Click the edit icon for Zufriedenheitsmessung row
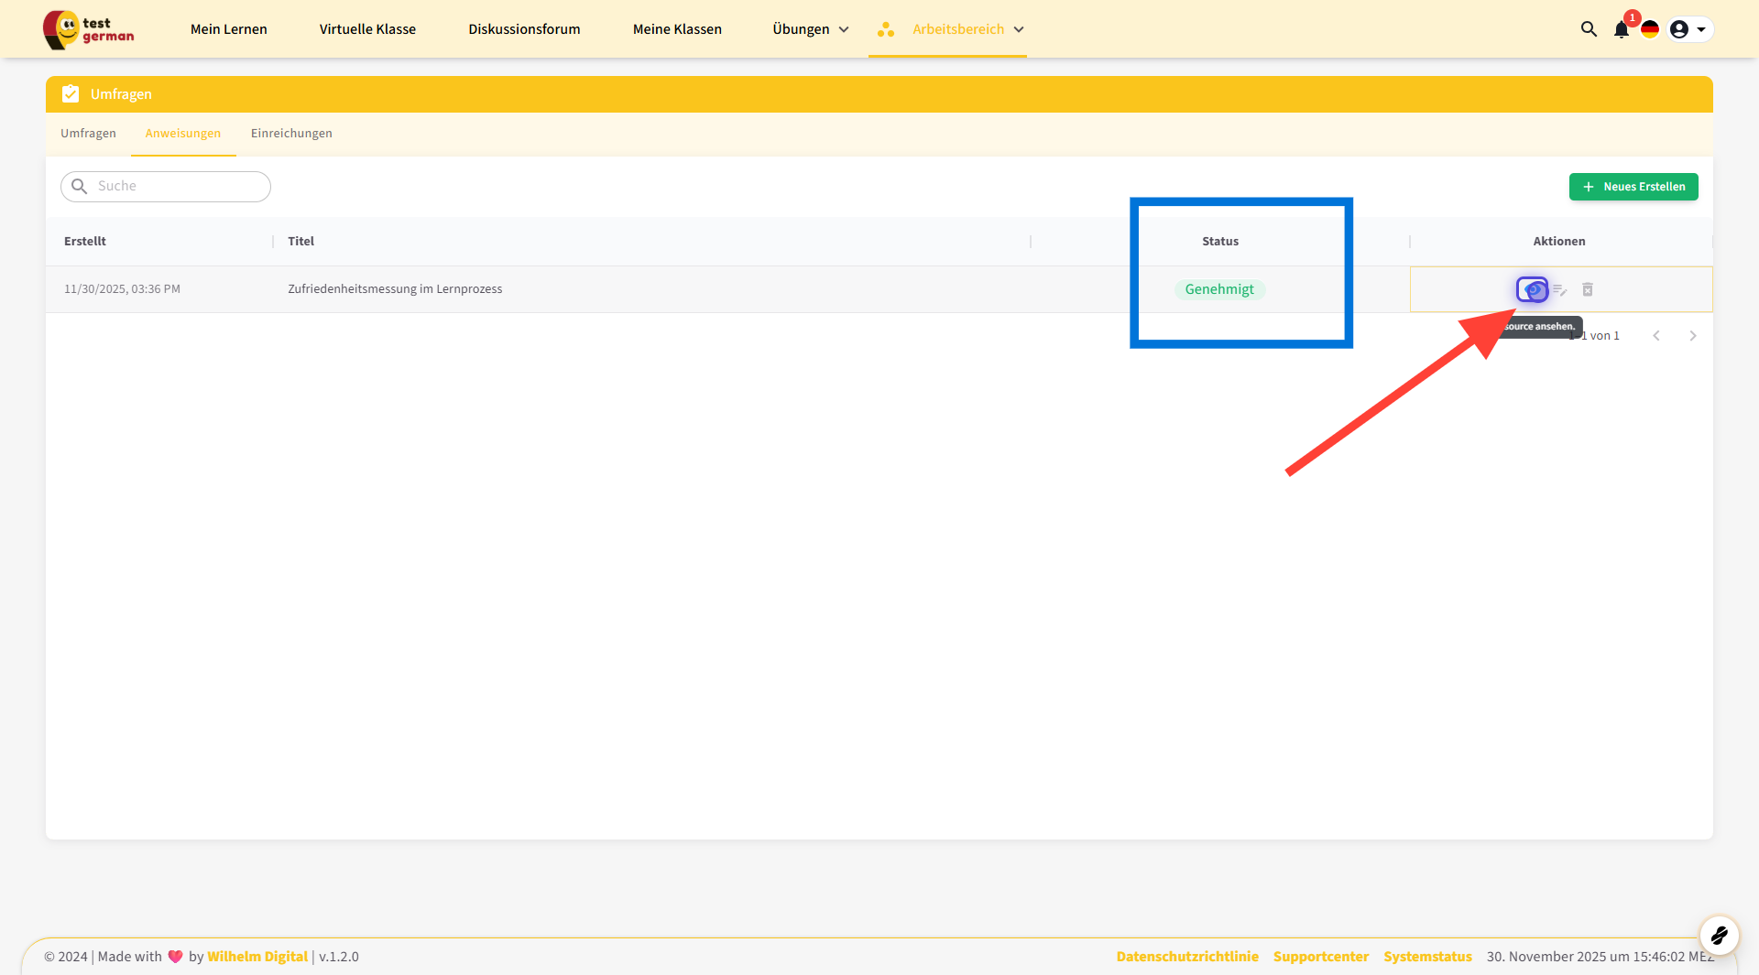This screenshot has width=1759, height=975. 1559,290
